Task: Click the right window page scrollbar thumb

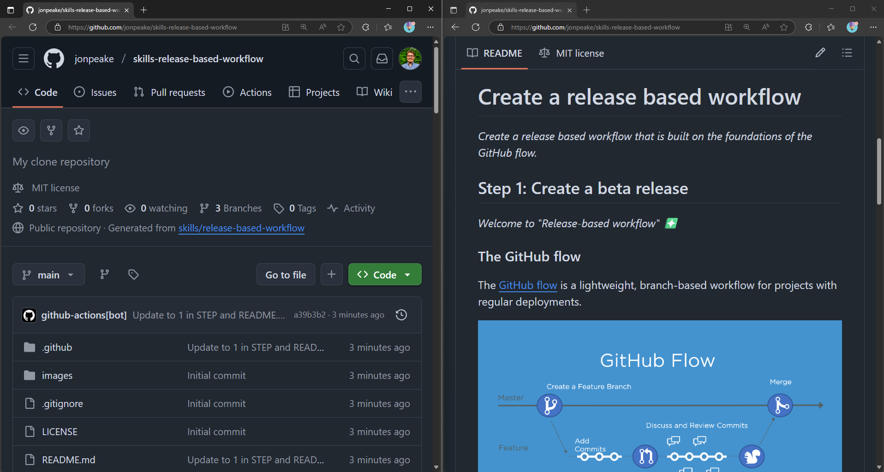Action: tap(879, 171)
